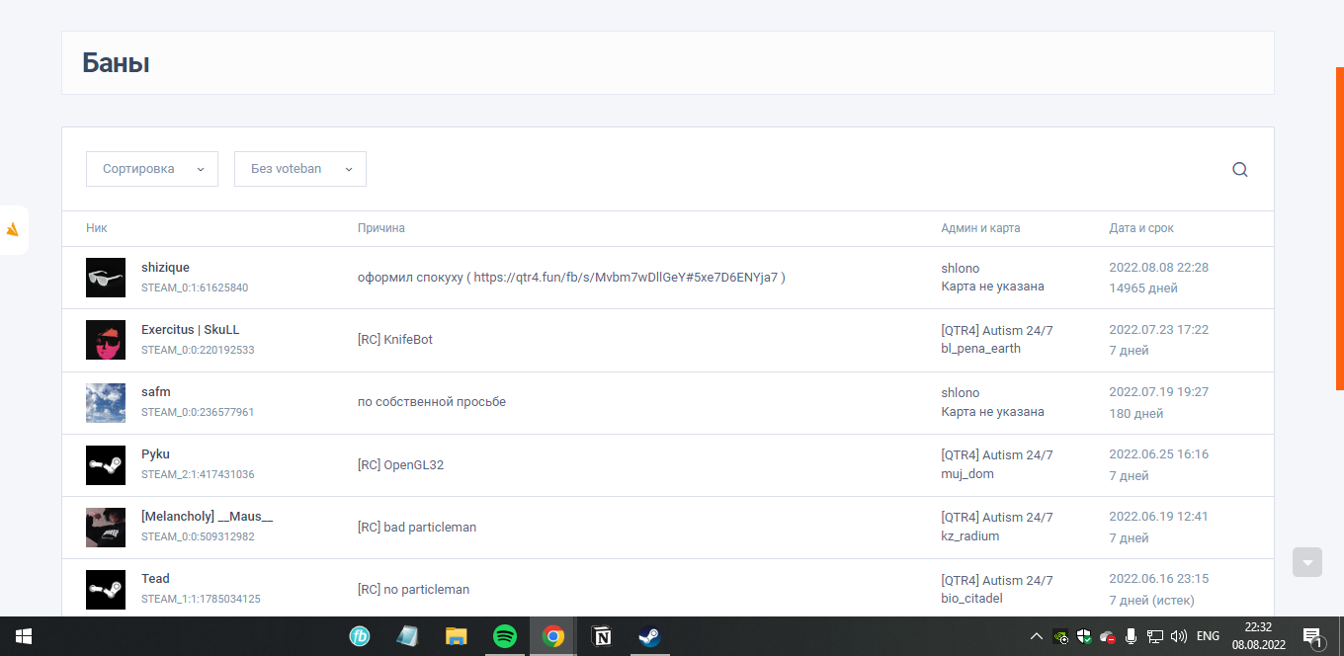Viewport: 1344px width, 656px height.
Task: Click Steam ID STEAM_0:0:236577961
Action: click(x=198, y=413)
